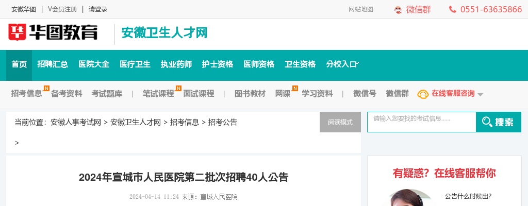This screenshot has width=528, height=206.
Task: Go to 卫生资格 section
Action: (x=300, y=64)
